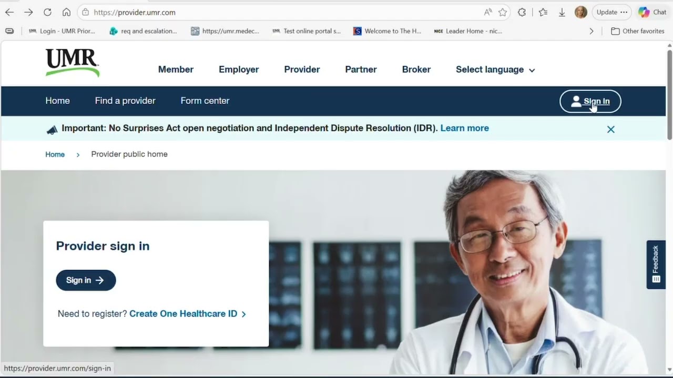
Task: Click the 'Provider public home' breadcrumb text
Action: pos(129,154)
